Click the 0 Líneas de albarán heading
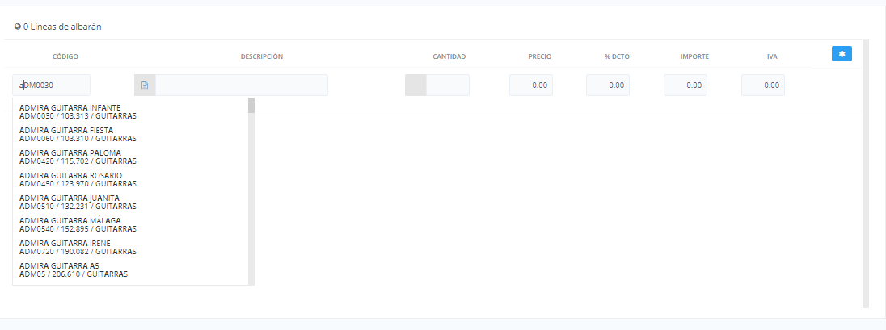Image resolution: width=886 pixels, height=330 pixels. point(62,27)
